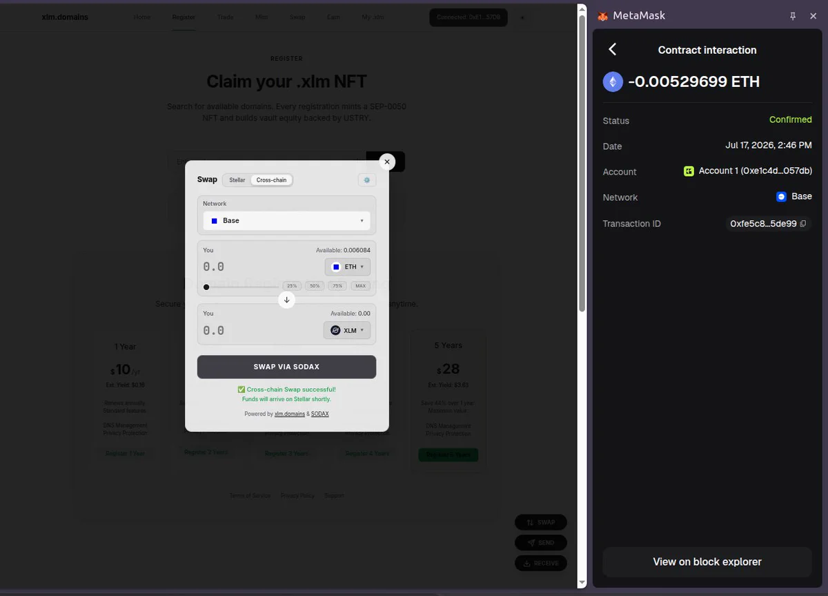Click the Available: 0.006084 balance text

(x=343, y=250)
